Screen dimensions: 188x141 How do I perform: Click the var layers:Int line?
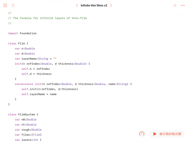(x=28, y=140)
